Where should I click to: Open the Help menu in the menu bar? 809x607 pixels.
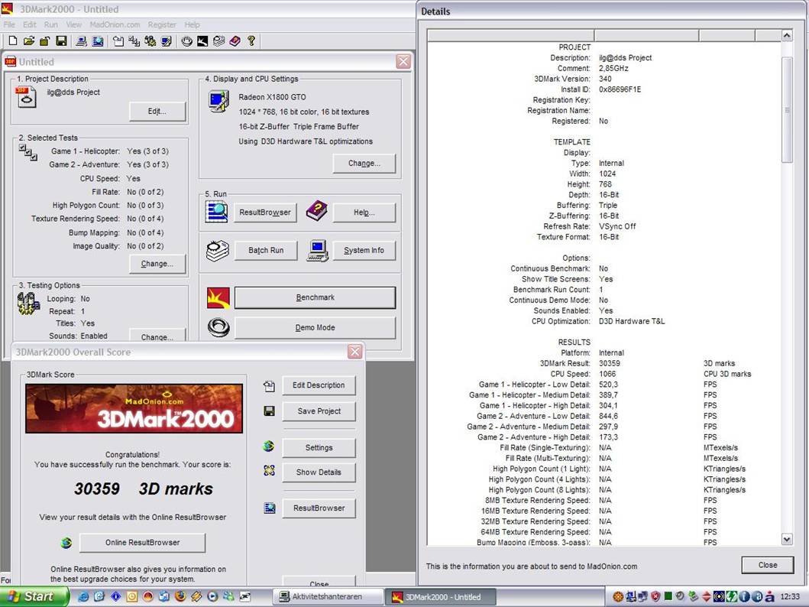[192, 24]
